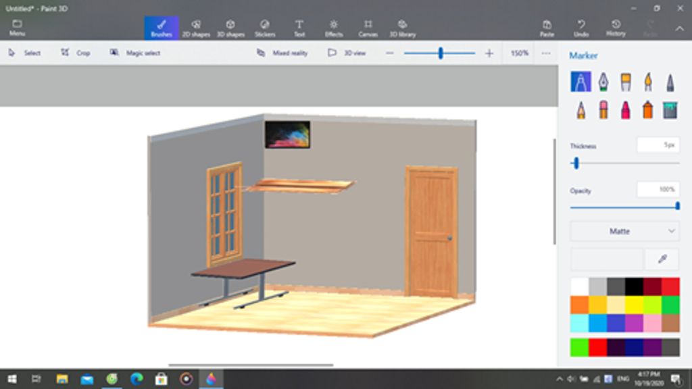Image resolution: width=692 pixels, height=389 pixels.
Task: Click the window on the left wall
Action: click(x=224, y=214)
